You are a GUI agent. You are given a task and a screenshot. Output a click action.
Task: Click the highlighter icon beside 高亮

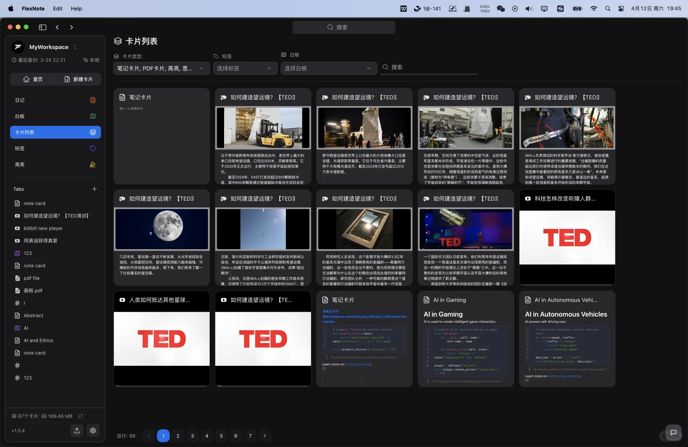click(x=93, y=165)
